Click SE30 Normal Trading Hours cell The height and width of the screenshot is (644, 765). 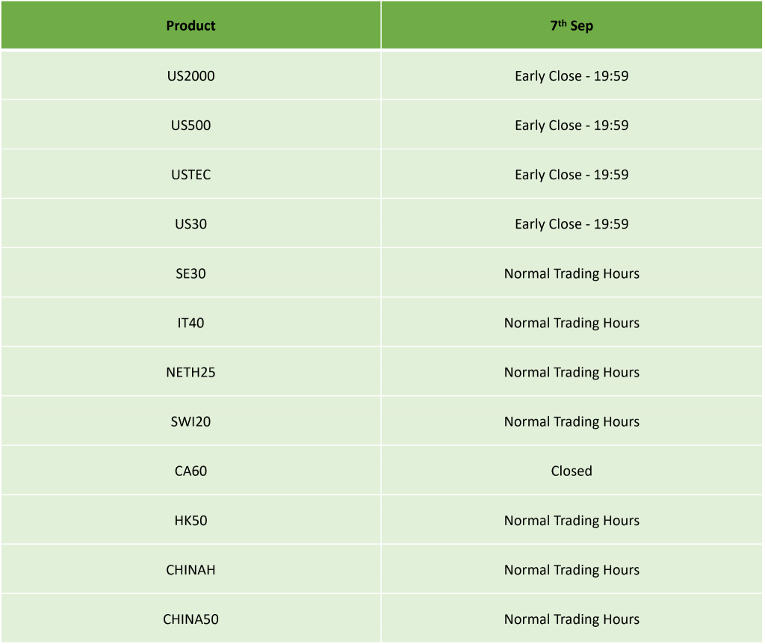[572, 273]
